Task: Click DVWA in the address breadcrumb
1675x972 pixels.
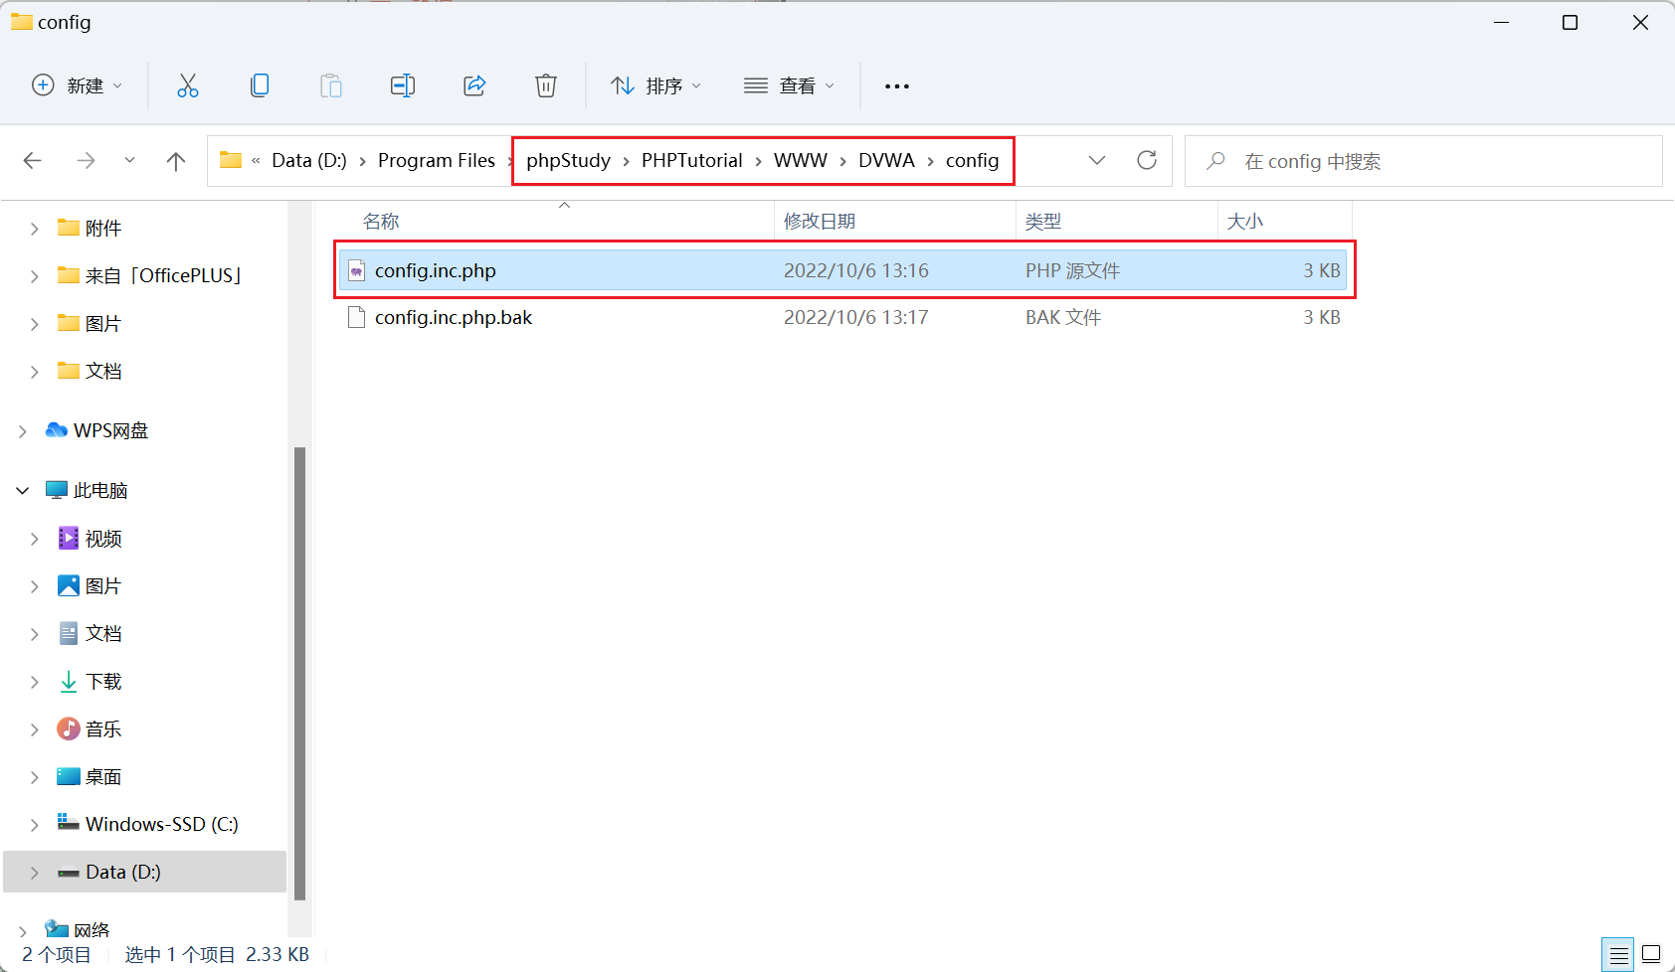Action: tap(886, 161)
